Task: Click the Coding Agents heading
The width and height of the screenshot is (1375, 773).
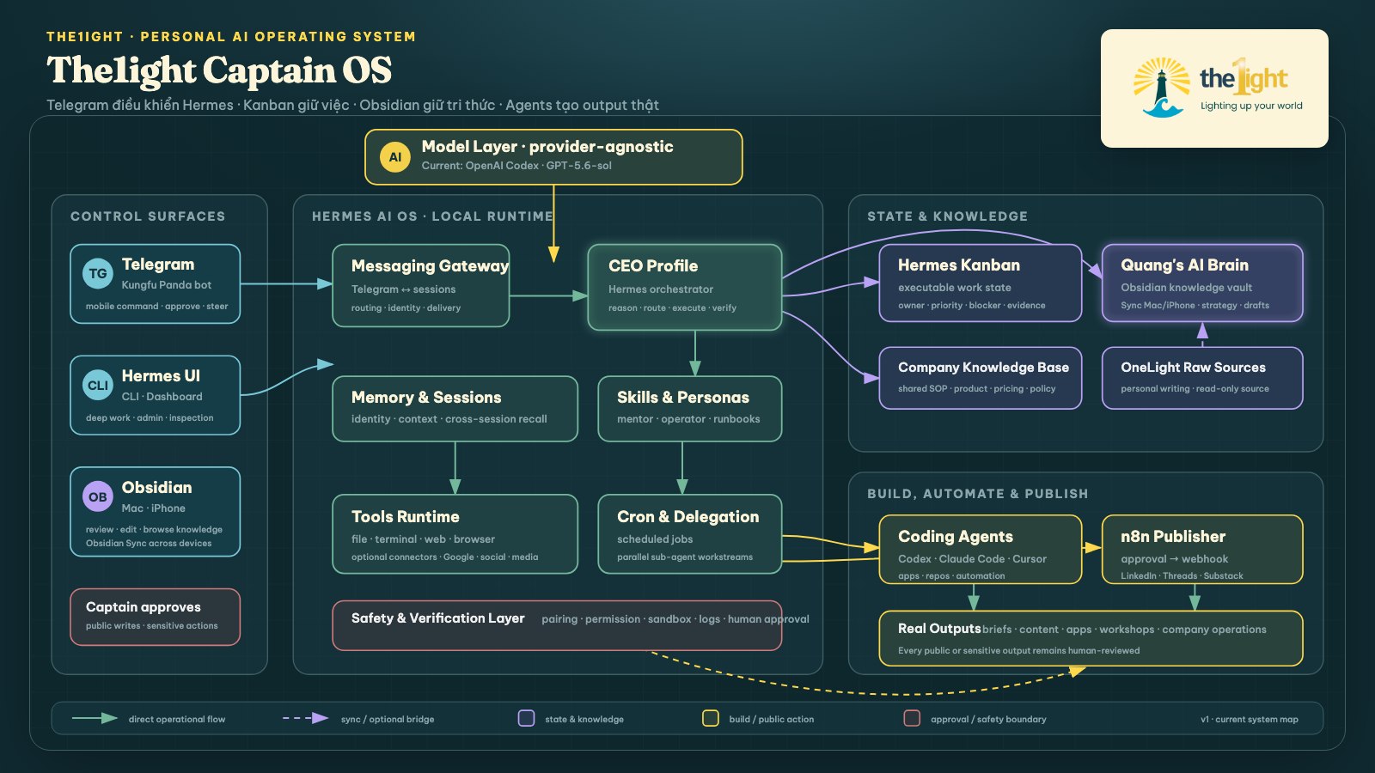Action: click(956, 537)
